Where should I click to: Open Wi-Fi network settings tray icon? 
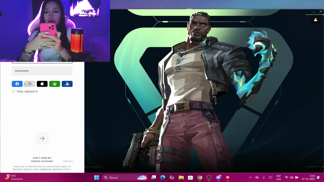(x=287, y=177)
